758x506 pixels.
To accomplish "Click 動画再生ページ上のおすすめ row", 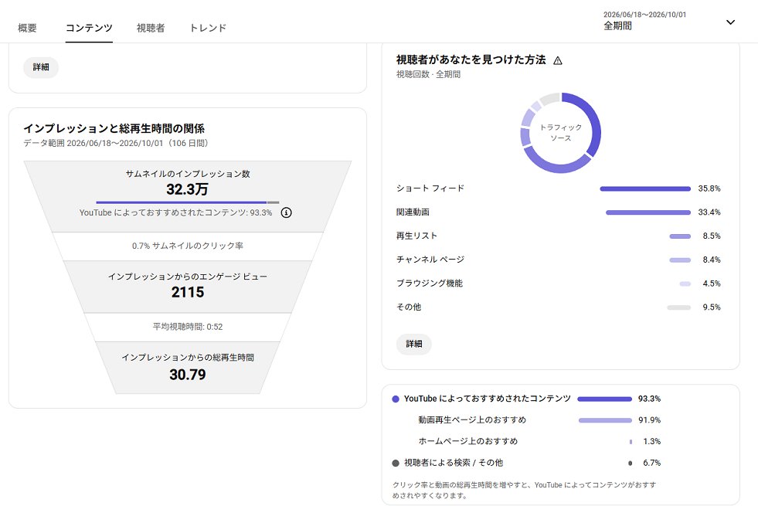I will 539,420.
